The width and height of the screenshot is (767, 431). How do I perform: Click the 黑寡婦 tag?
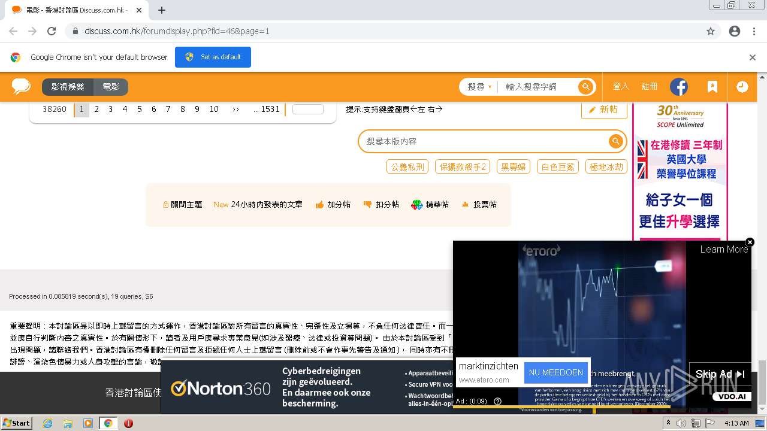pyautogui.click(x=514, y=167)
